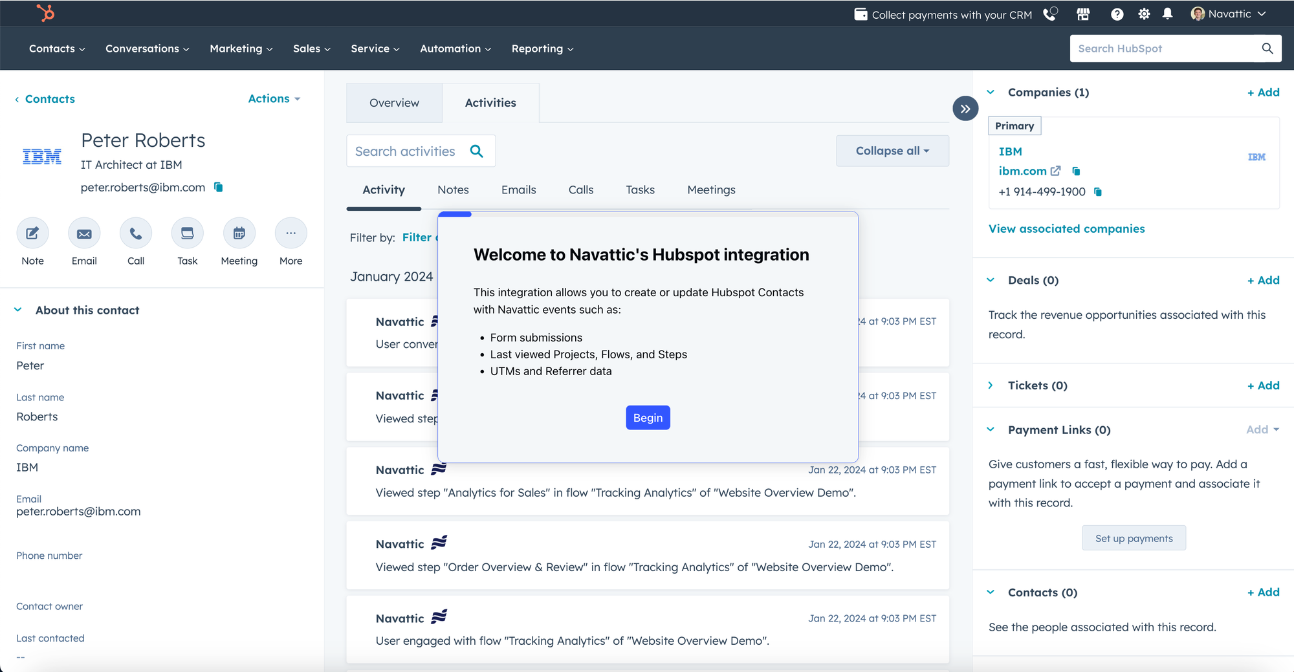Compose an Email to this contact
The width and height of the screenshot is (1294, 672).
click(x=84, y=233)
